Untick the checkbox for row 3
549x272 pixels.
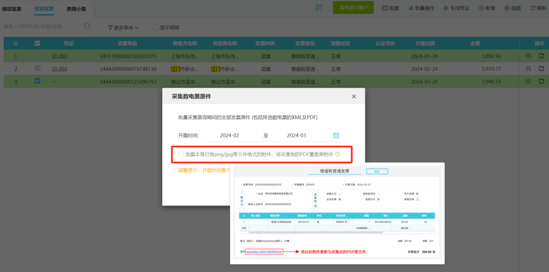38,81
